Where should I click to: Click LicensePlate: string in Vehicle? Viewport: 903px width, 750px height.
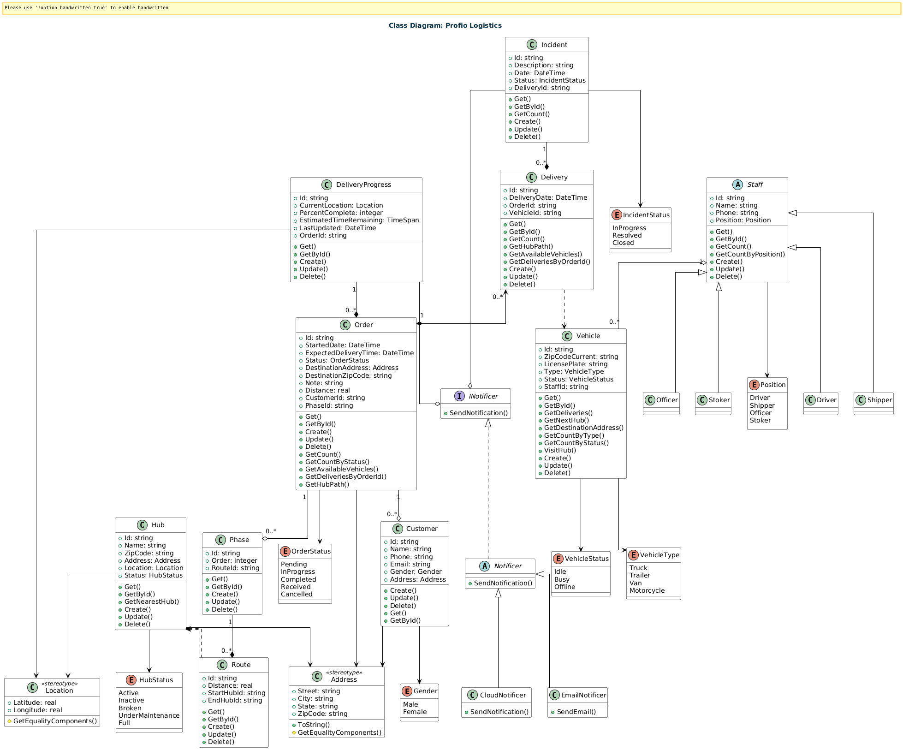(576, 364)
